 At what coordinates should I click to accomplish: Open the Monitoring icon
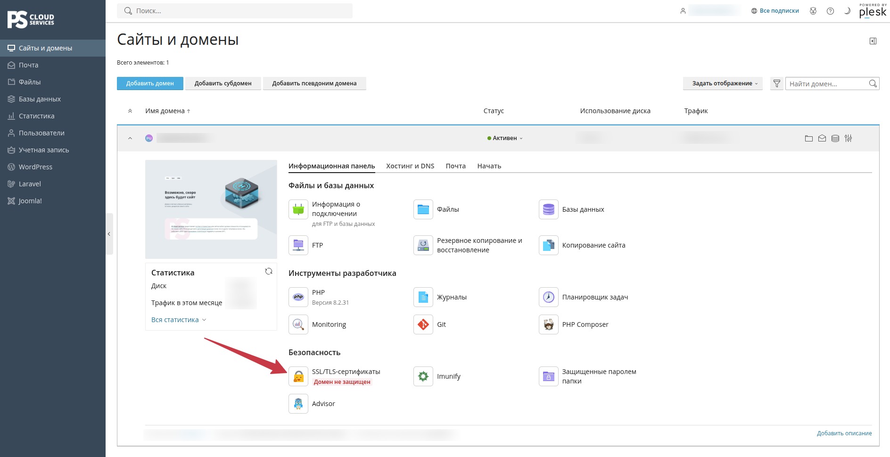click(x=298, y=324)
